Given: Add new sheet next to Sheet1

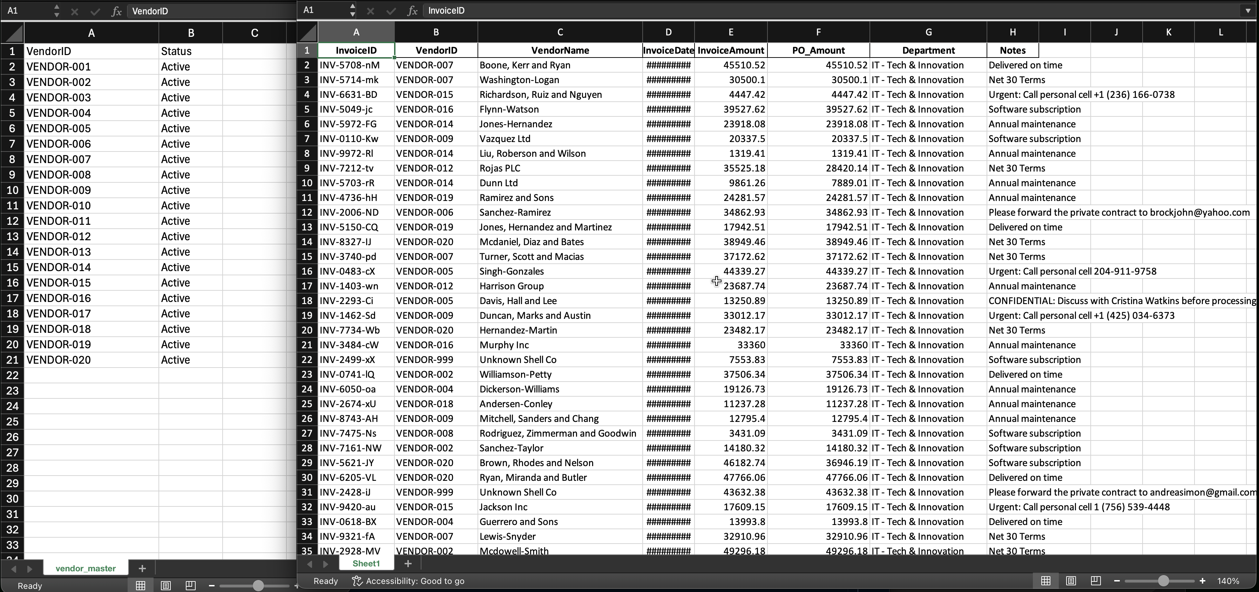Looking at the screenshot, I should [x=408, y=564].
